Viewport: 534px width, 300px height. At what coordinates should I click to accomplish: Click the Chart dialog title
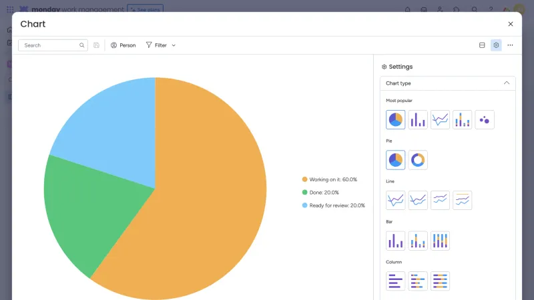click(33, 24)
